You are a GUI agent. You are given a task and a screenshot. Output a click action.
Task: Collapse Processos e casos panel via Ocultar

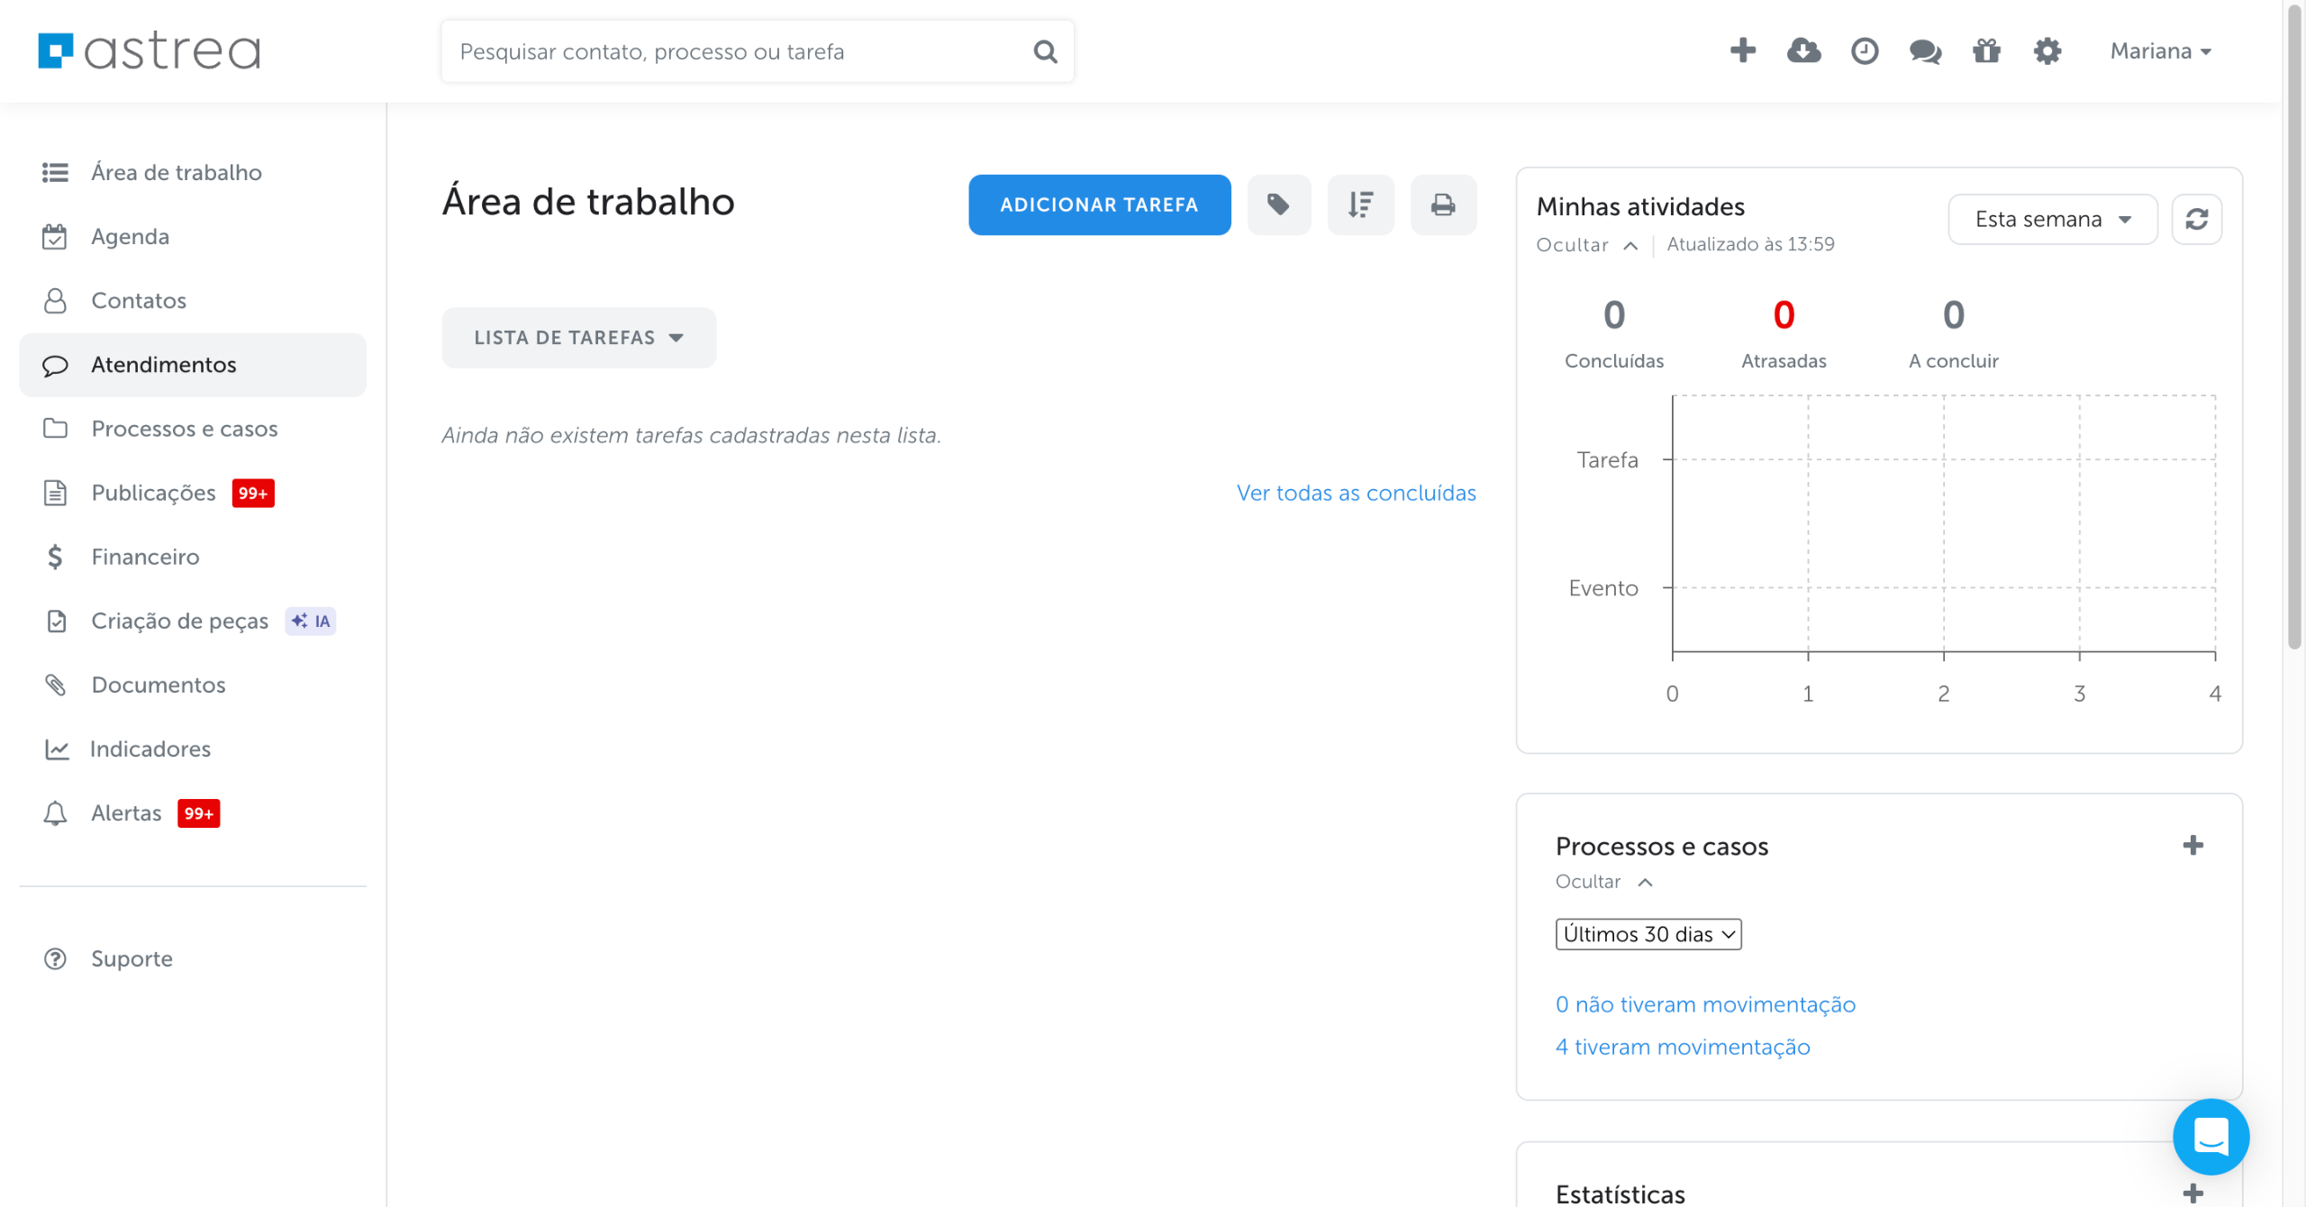pyautogui.click(x=1603, y=882)
